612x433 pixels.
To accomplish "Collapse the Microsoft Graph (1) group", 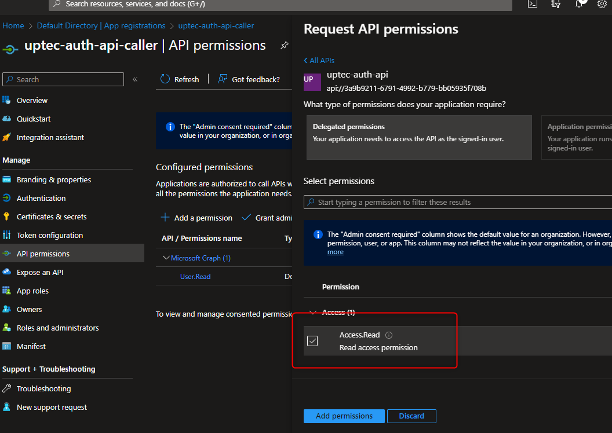I will pyautogui.click(x=166, y=258).
